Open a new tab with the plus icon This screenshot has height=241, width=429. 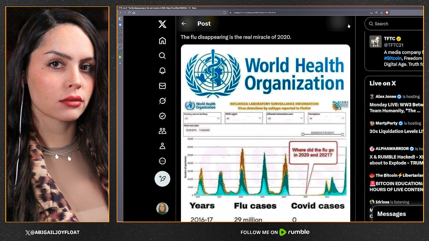(x=120, y=63)
